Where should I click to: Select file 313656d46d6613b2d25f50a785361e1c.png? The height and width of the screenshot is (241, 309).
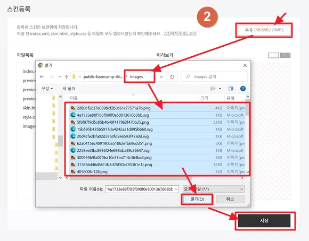(x=157, y=165)
